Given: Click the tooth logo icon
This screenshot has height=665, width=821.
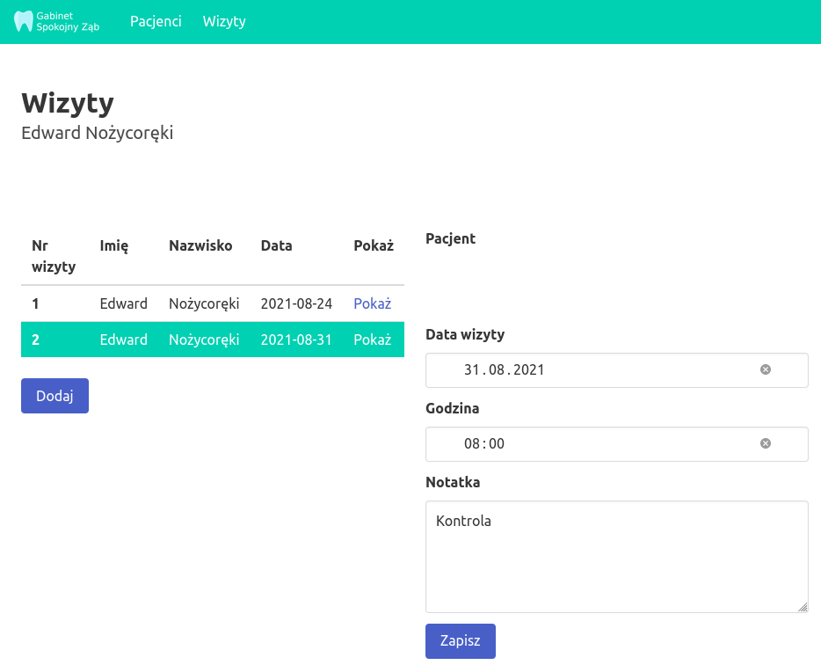Looking at the screenshot, I should (x=23, y=22).
